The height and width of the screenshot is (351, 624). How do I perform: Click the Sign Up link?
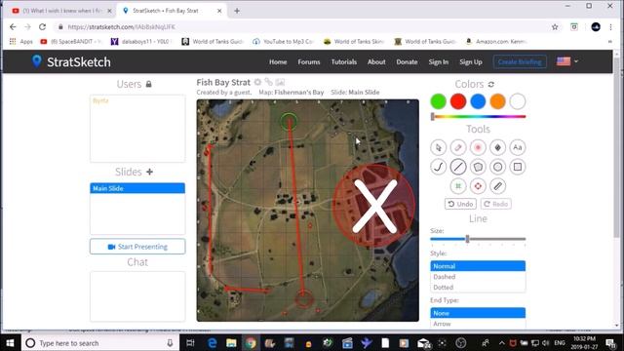(471, 61)
